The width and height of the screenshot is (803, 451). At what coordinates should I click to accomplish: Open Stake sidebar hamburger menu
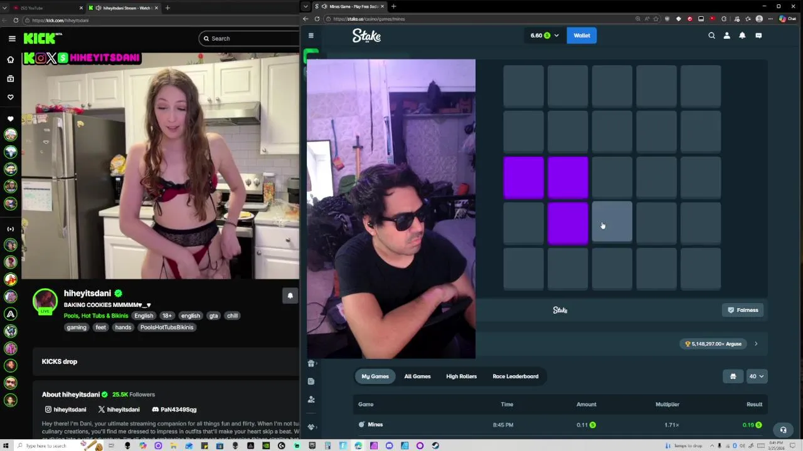pos(311,36)
